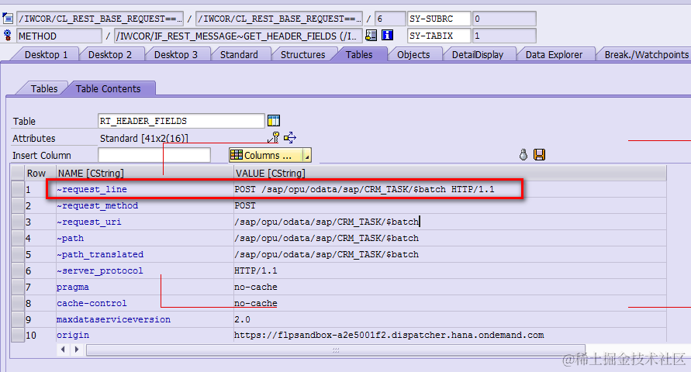
Task: Click the second /IWCOR/CL_REST_BASE_REQUEST field
Action: 279,19
